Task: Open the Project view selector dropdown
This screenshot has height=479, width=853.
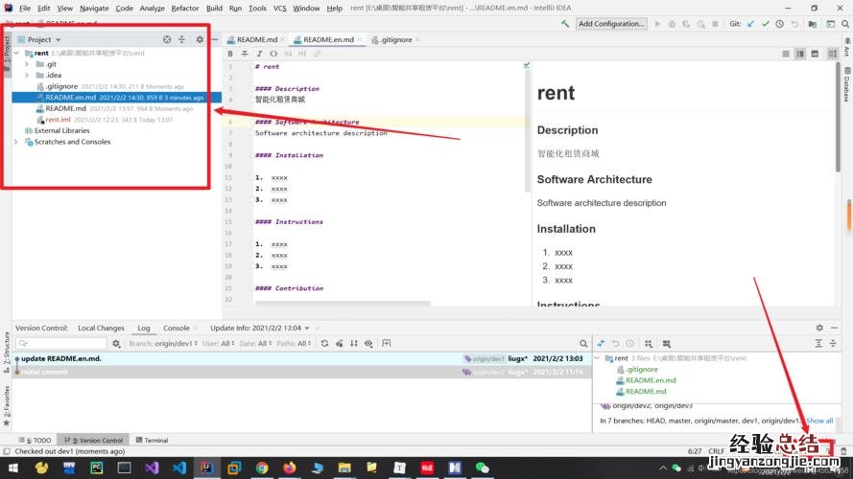Action: coord(43,39)
